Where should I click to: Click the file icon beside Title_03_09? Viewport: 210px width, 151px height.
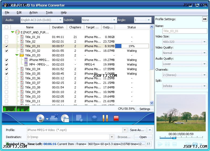click(22, 92)
